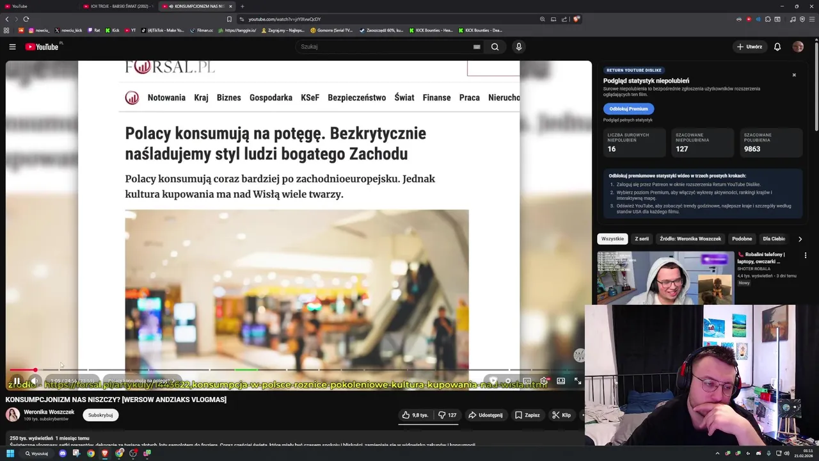Switch player to theater mode
The image size is (819, 461).
pos(561,380)
